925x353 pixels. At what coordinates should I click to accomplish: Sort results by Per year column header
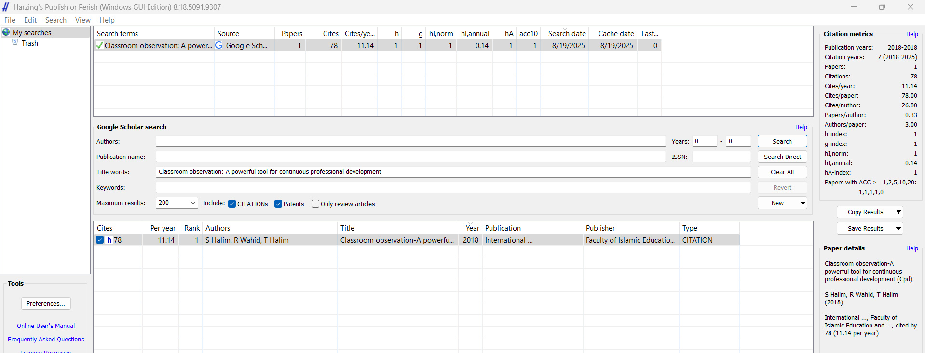point(160,228)
